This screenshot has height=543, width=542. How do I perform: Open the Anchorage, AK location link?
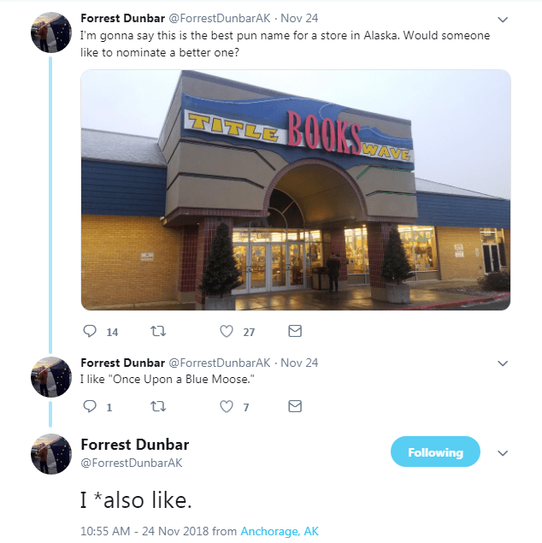coord(280,531)
